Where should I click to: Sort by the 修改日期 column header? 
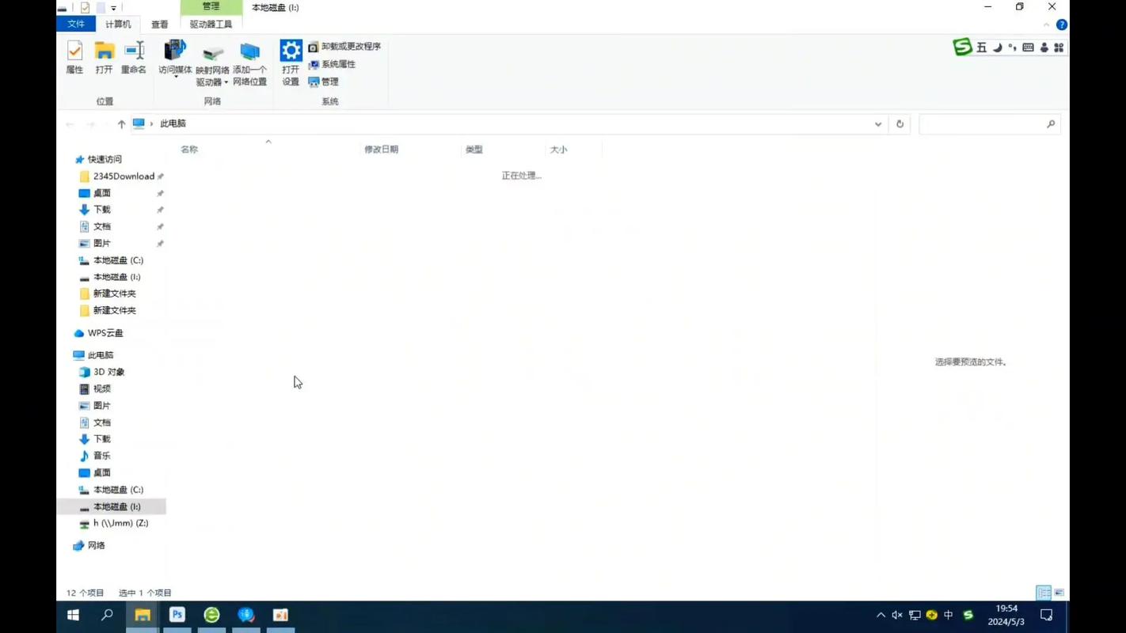point(381,150)
